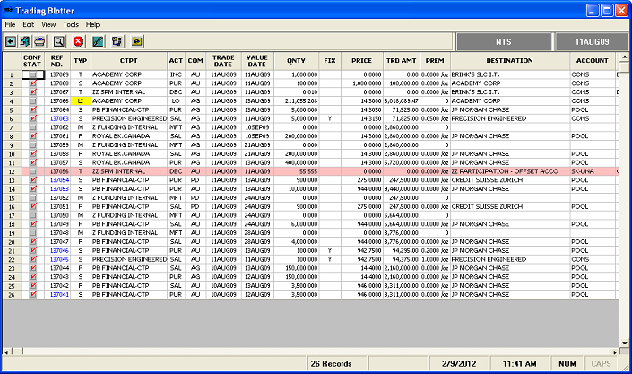Click the Trading Blotter title bar icon
This screenshot has width=632, height=374.
8,10
